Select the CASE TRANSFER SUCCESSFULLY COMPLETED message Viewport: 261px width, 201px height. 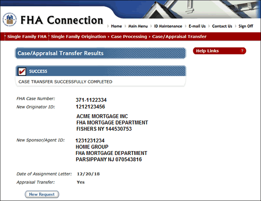[65, 82]
